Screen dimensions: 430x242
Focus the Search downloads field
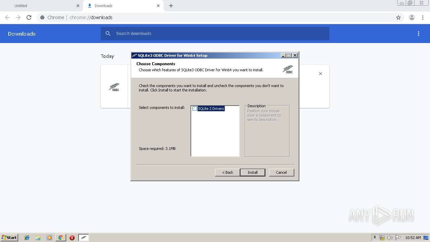(215, 34)
